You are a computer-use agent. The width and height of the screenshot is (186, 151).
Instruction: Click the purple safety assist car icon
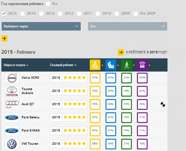click(x=142, y=65)
